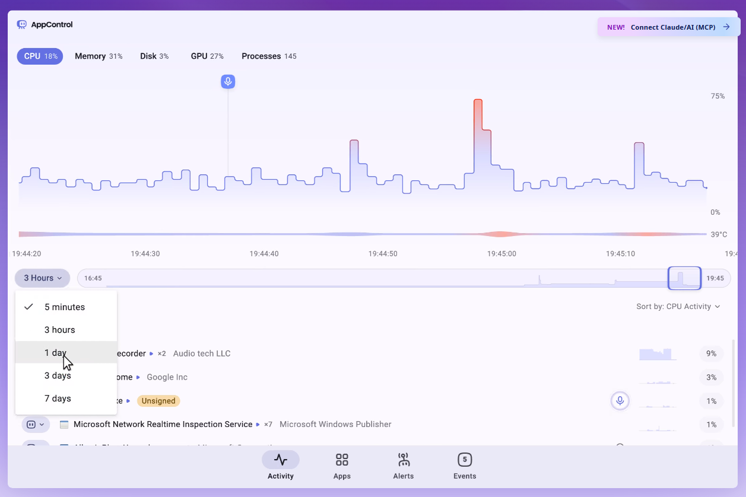Viewport: 746px width, 497px height.
Task: Click the timeline overview window handle
Action: (685, 278)
